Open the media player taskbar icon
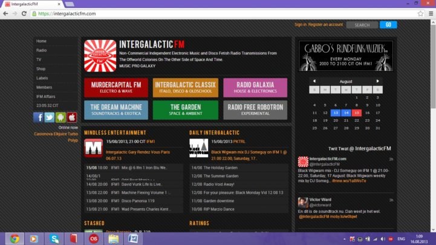Image resolution: width=436 pixels, height=245 pixels. (x=34, y=238)
